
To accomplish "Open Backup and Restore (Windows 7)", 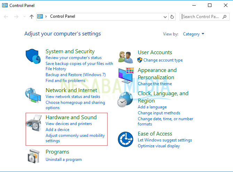I will tap(75, 75).
